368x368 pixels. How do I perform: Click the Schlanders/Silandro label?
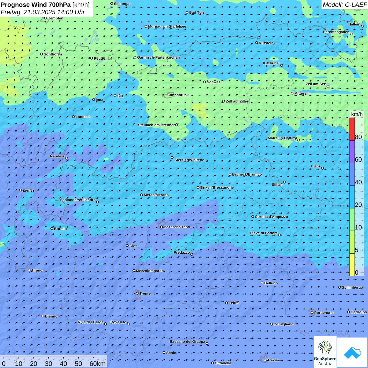(x=78, y=200)
